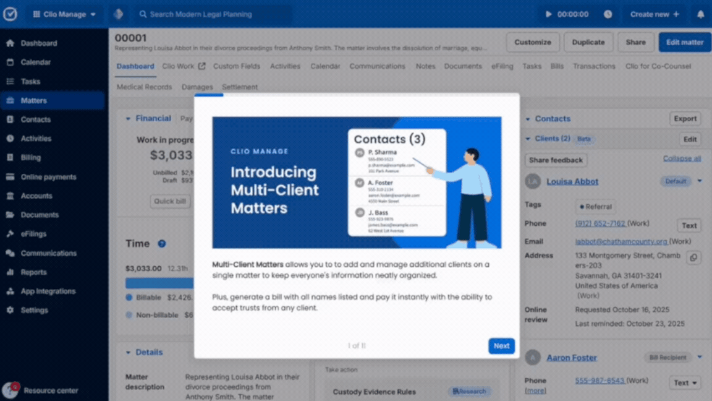Open Contacts from the sidebar
The image size is (712, 401).
tap(53, 119)
